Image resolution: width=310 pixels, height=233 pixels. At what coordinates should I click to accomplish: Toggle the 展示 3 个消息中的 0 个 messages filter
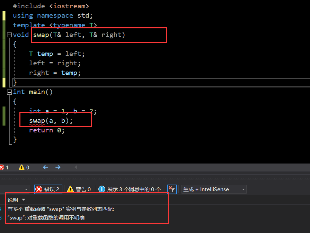point(130,189)
